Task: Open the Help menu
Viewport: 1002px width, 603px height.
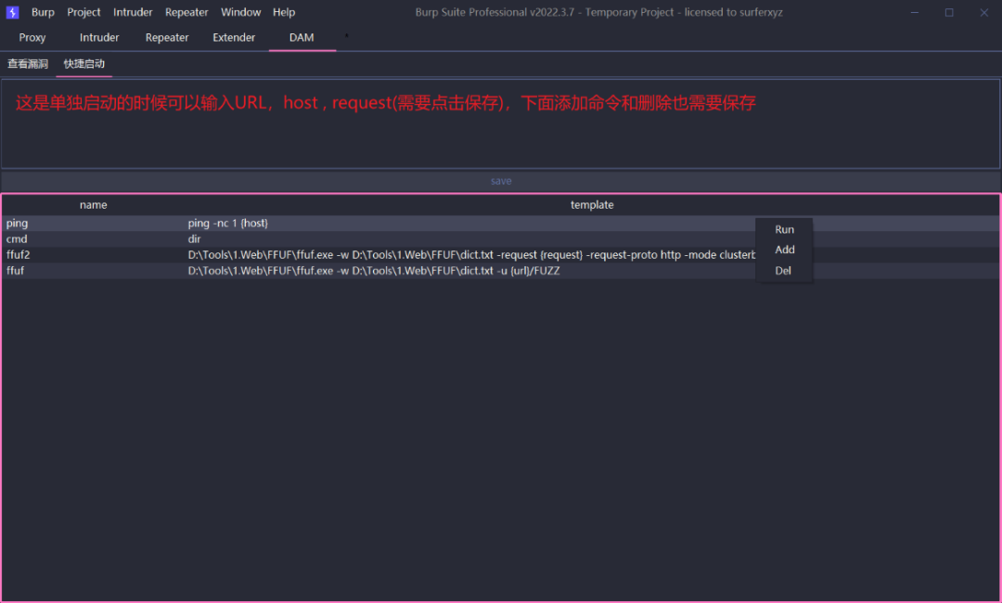Action: (x=284, y=12)
